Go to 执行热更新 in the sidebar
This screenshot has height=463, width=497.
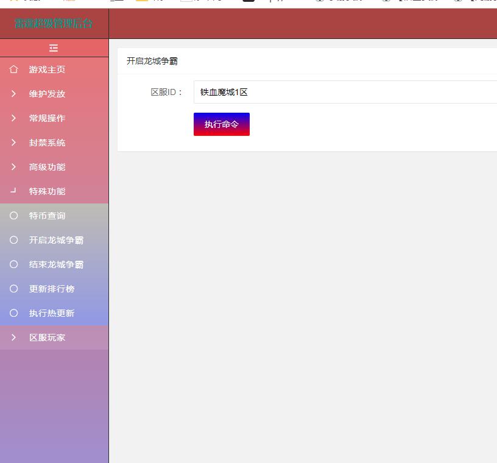(x=52, y=313)
